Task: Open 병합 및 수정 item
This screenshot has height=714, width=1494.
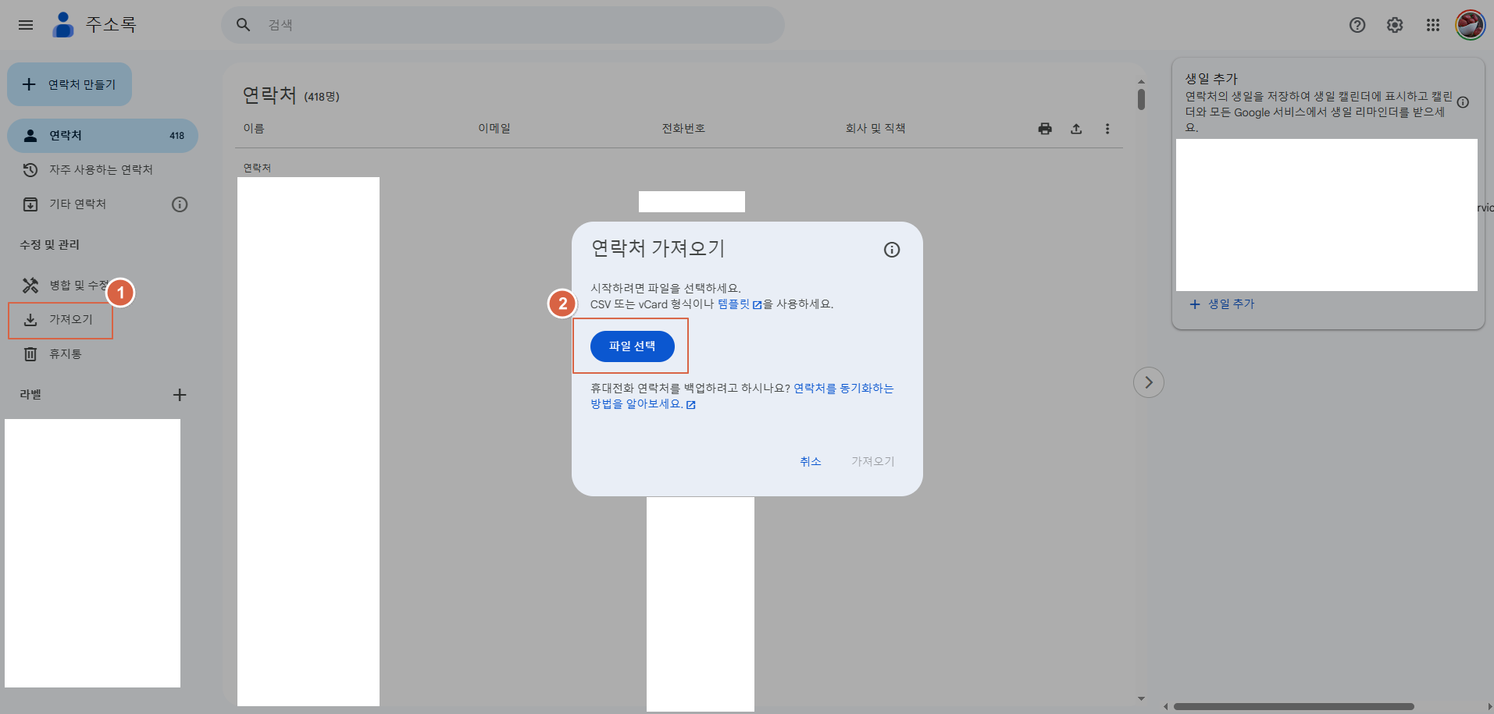Action: point(66,286)
